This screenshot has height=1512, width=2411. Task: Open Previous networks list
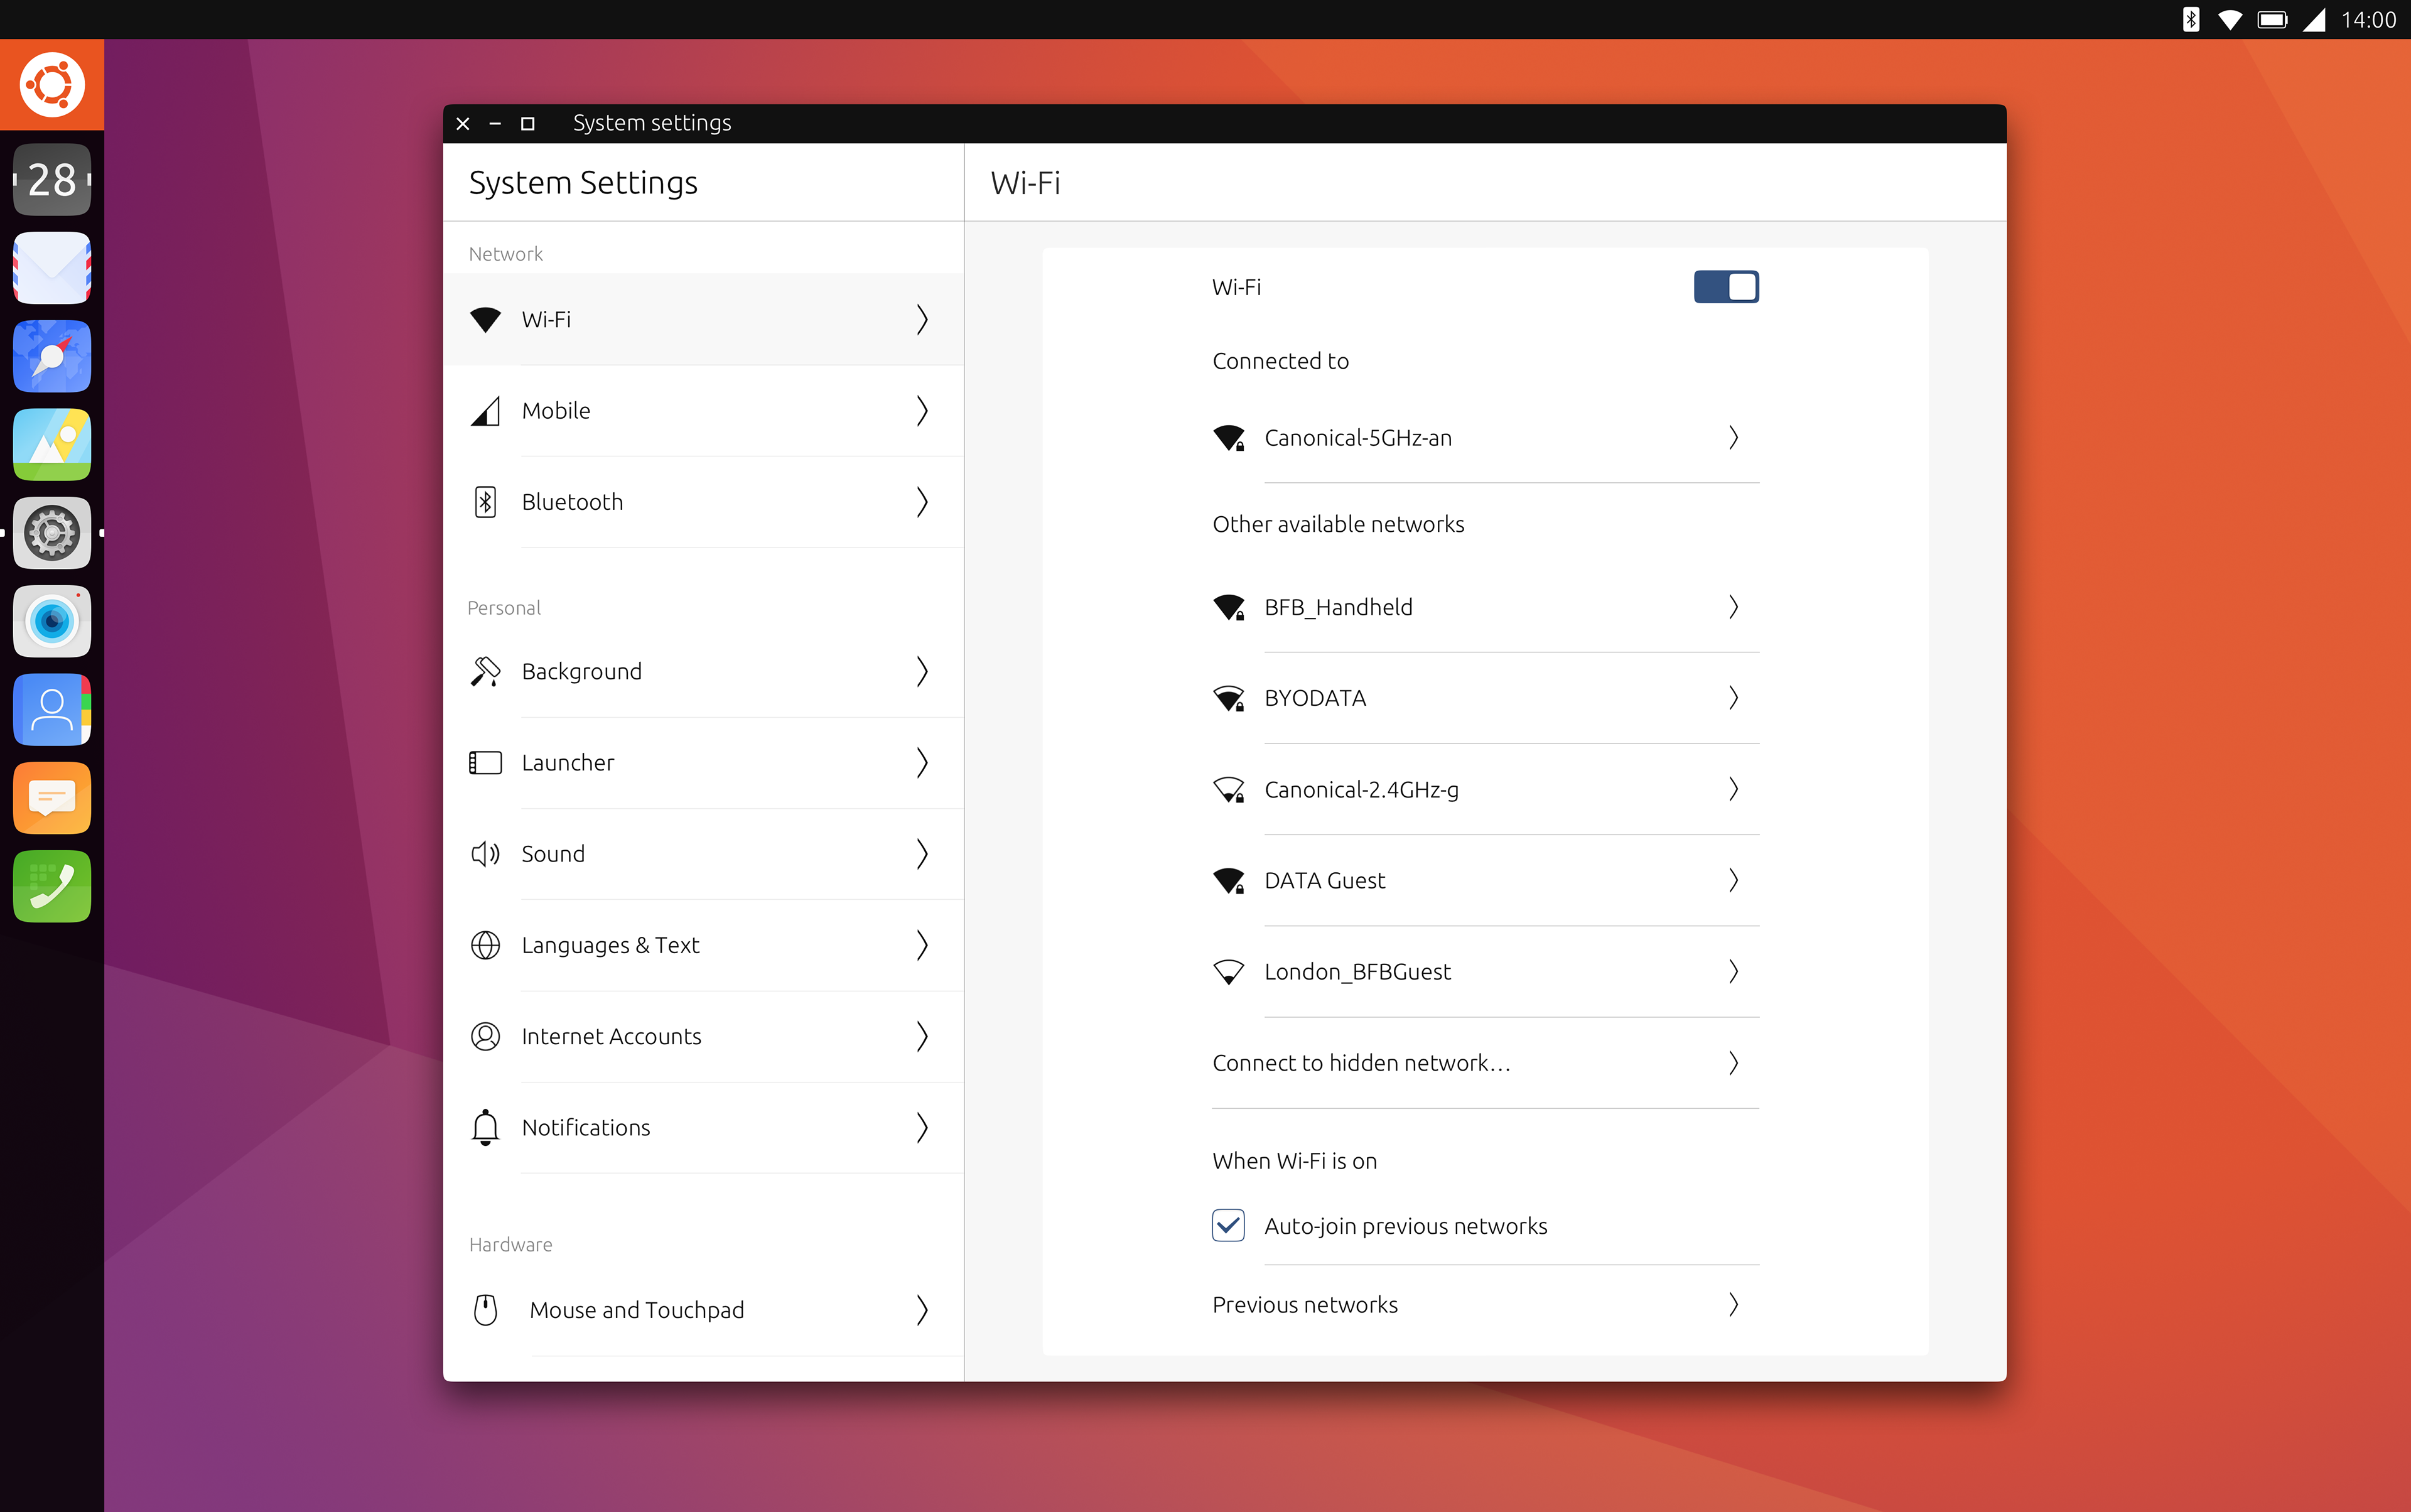1485,1305
